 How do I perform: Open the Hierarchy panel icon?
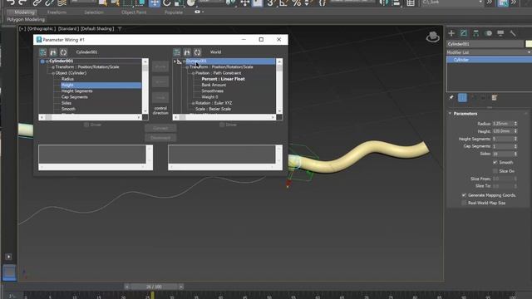[x=476, y=33]
